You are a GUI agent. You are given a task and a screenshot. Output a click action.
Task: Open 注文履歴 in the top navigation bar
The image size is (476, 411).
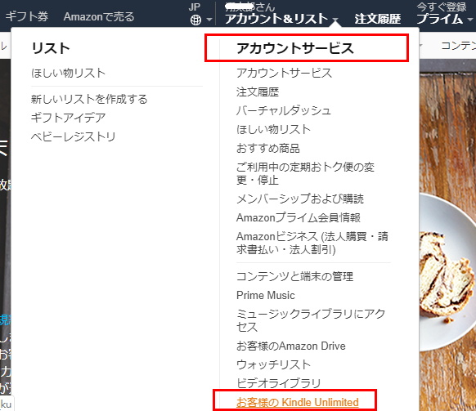click(x=378, y=19)
